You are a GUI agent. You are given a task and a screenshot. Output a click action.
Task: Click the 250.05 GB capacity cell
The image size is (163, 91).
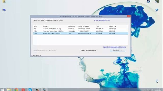pos(113,29)
